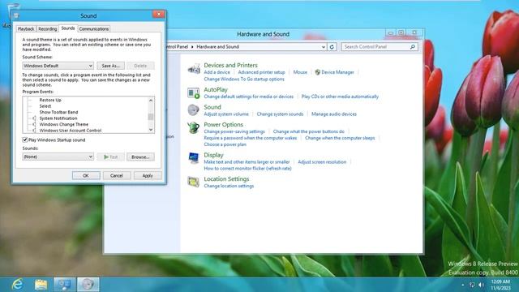Viewport: 519px width, 292px height.
Task: Refresh the Control Panel address bar
Action: click(x=332, y=47)
